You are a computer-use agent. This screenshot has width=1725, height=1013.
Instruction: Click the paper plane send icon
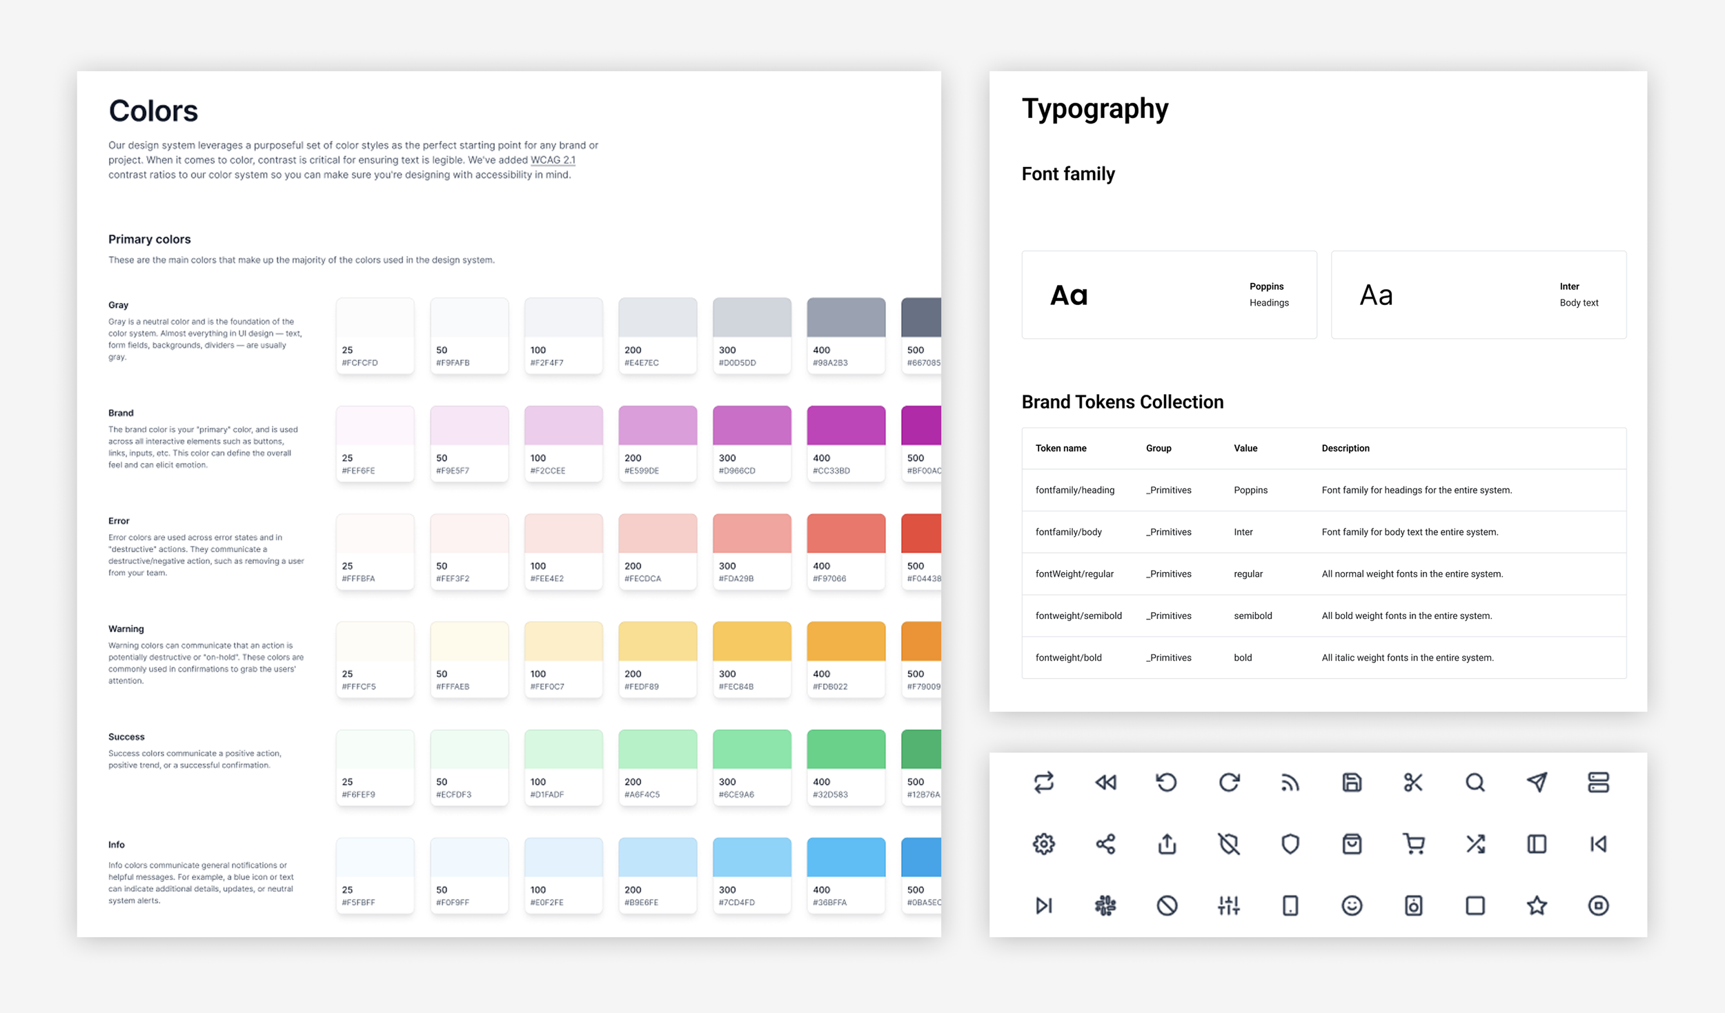(1536, 782)
